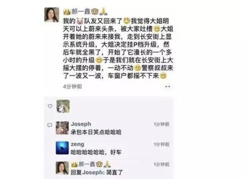Click the praying hands emoji after the author name
This screenshot has width=247, height=179.
103,11
